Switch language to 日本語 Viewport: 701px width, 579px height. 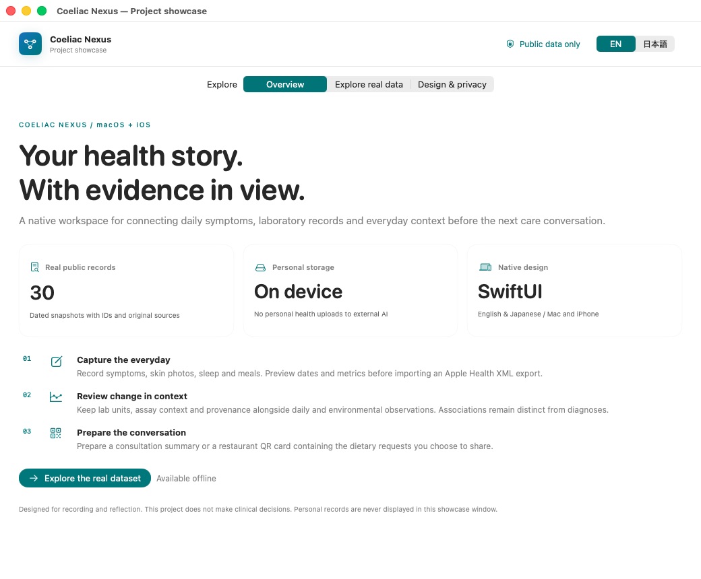pyautogui.click(x=655, y=44)
